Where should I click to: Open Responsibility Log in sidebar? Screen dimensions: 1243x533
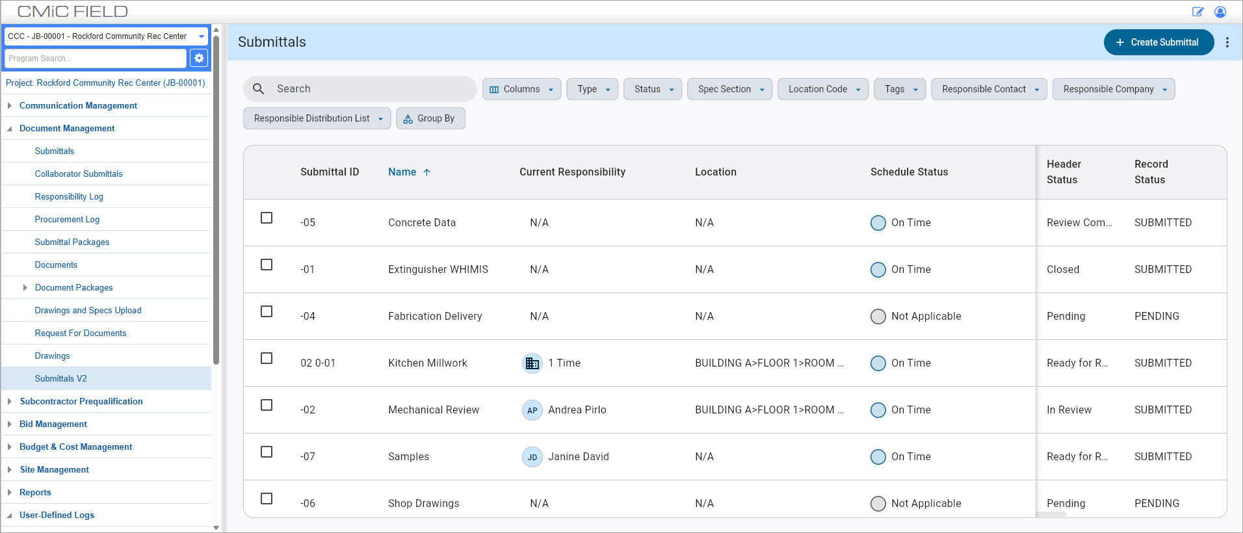69,196
